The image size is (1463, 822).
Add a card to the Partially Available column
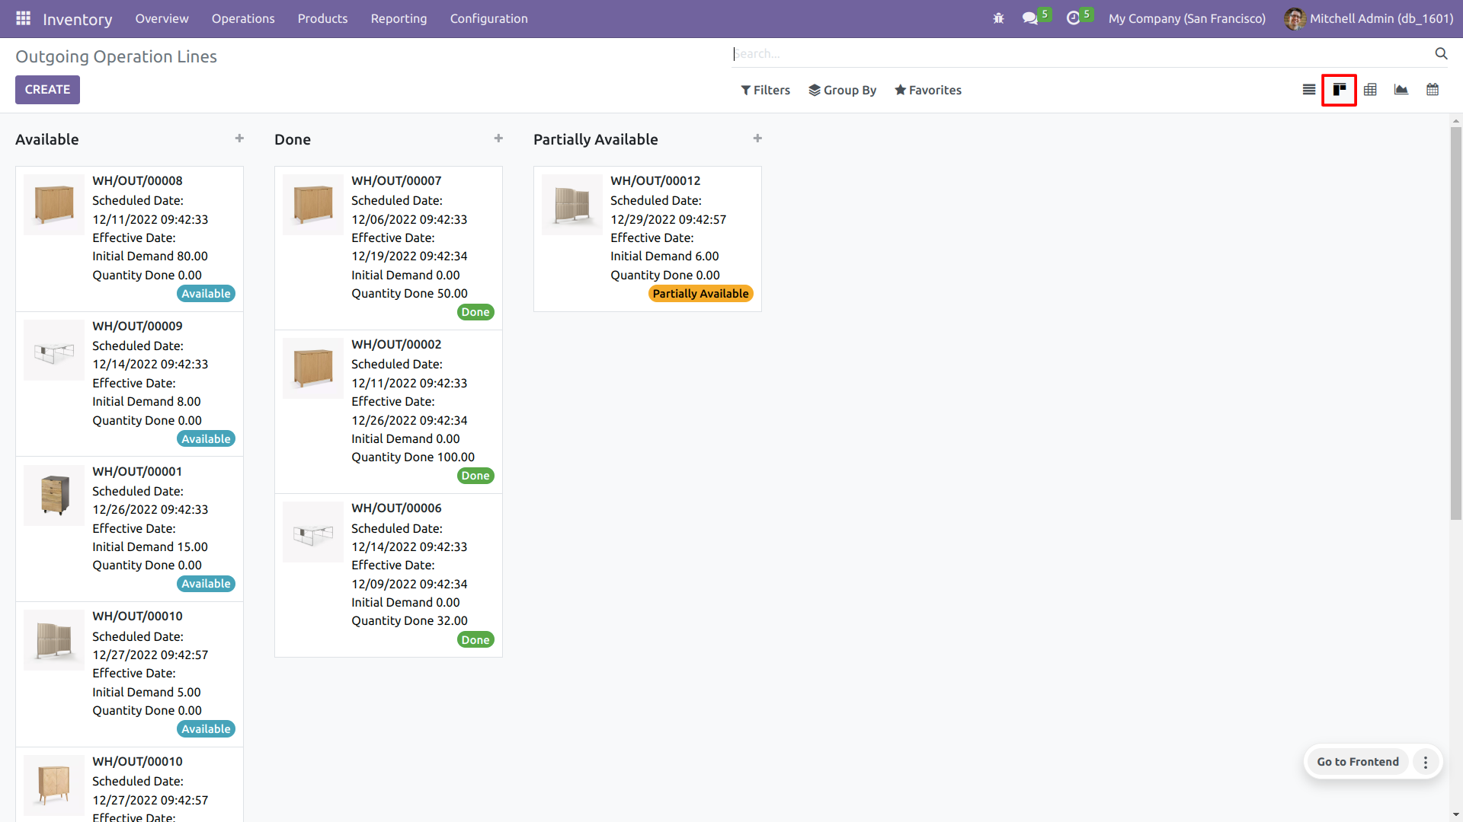point(757,139)
